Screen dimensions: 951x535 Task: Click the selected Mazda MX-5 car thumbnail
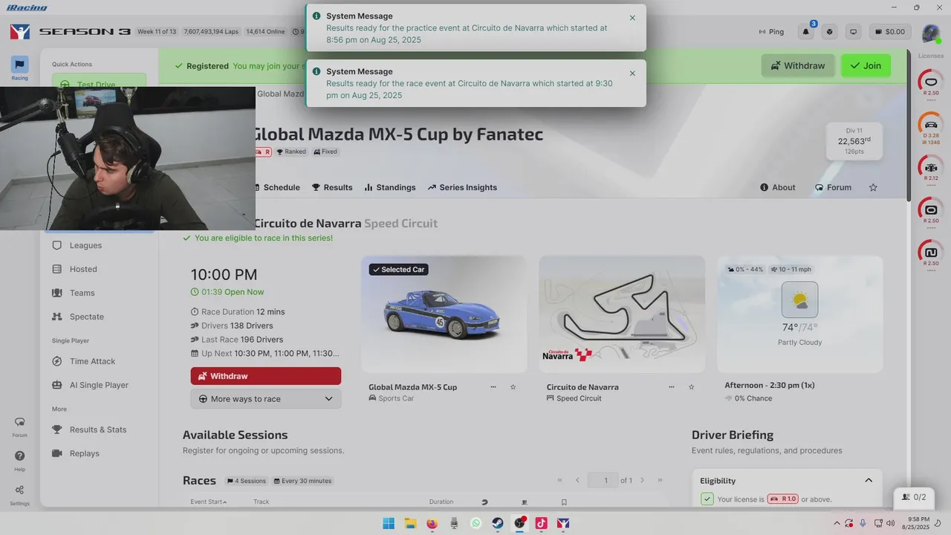(444, 314)
